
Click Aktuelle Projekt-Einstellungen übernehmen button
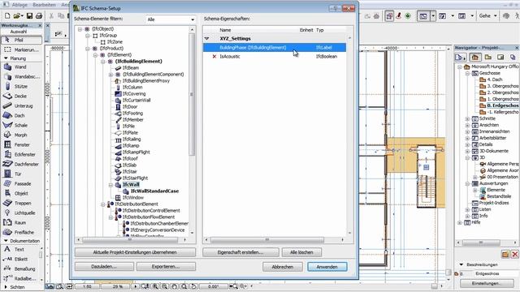click(135, 252)
